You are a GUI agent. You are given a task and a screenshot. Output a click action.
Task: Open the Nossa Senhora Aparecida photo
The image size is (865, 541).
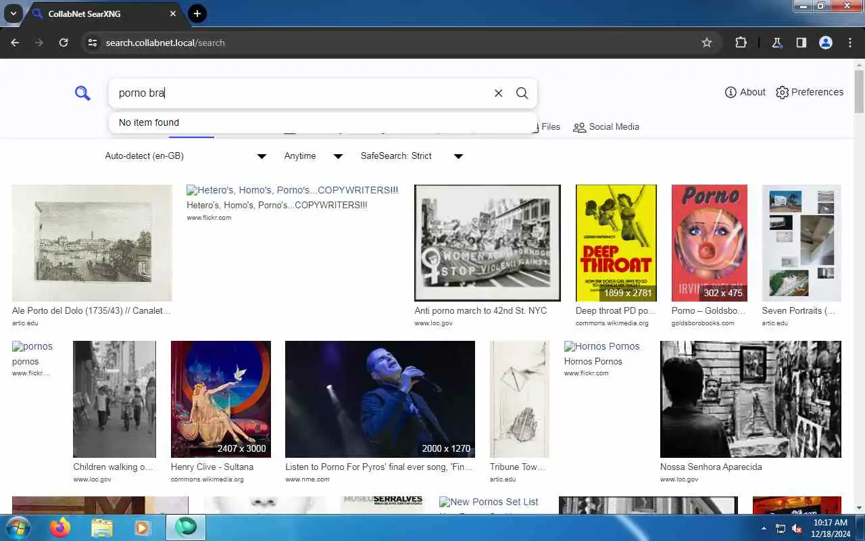[751, 399]
